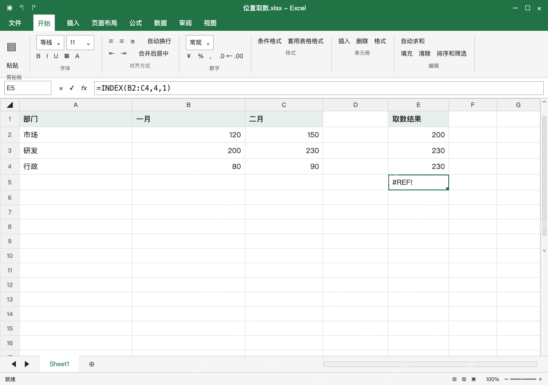Toggle 合并后居中 merge and center
Viewport: 548px width, 385px height.
click(154, 53)
